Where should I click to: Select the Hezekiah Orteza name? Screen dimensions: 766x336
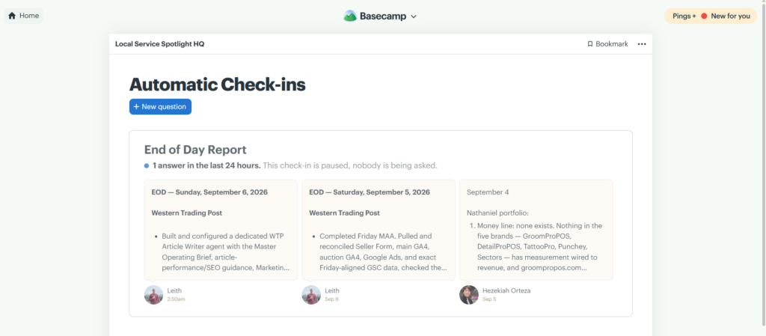[506, 290]
